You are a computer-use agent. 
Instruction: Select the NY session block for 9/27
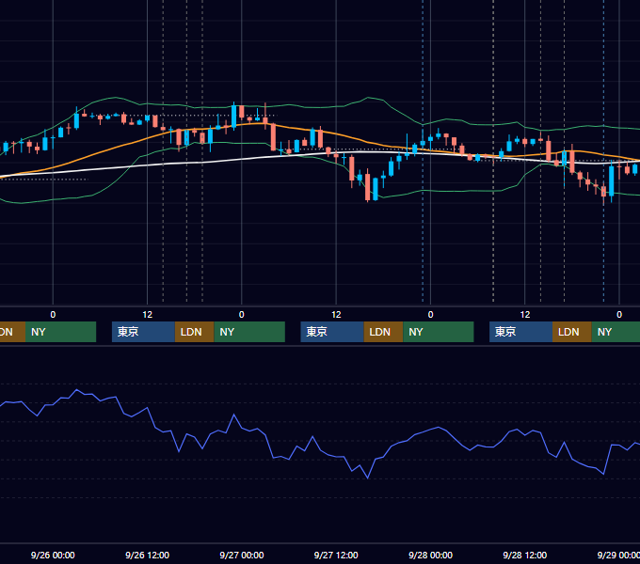tap(439, 332)
